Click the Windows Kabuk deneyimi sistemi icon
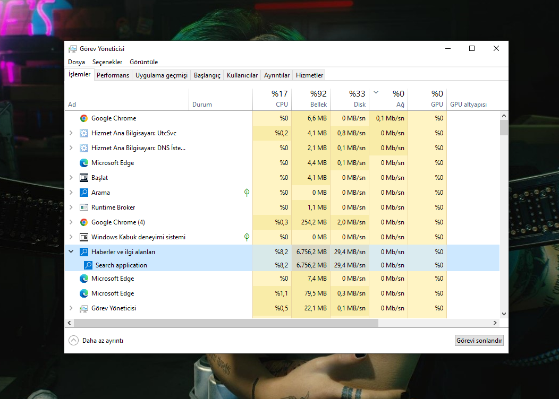Viewport: 559px width, 399px height. click(84, 237)
